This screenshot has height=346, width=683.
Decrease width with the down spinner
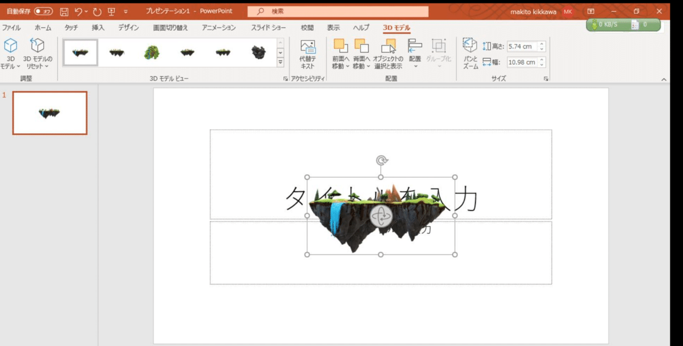(x=541, y=65)
